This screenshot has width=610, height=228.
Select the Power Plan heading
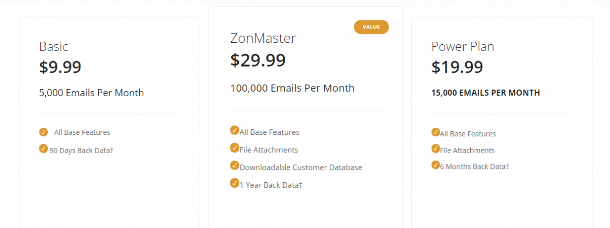[x=463, y=46]
